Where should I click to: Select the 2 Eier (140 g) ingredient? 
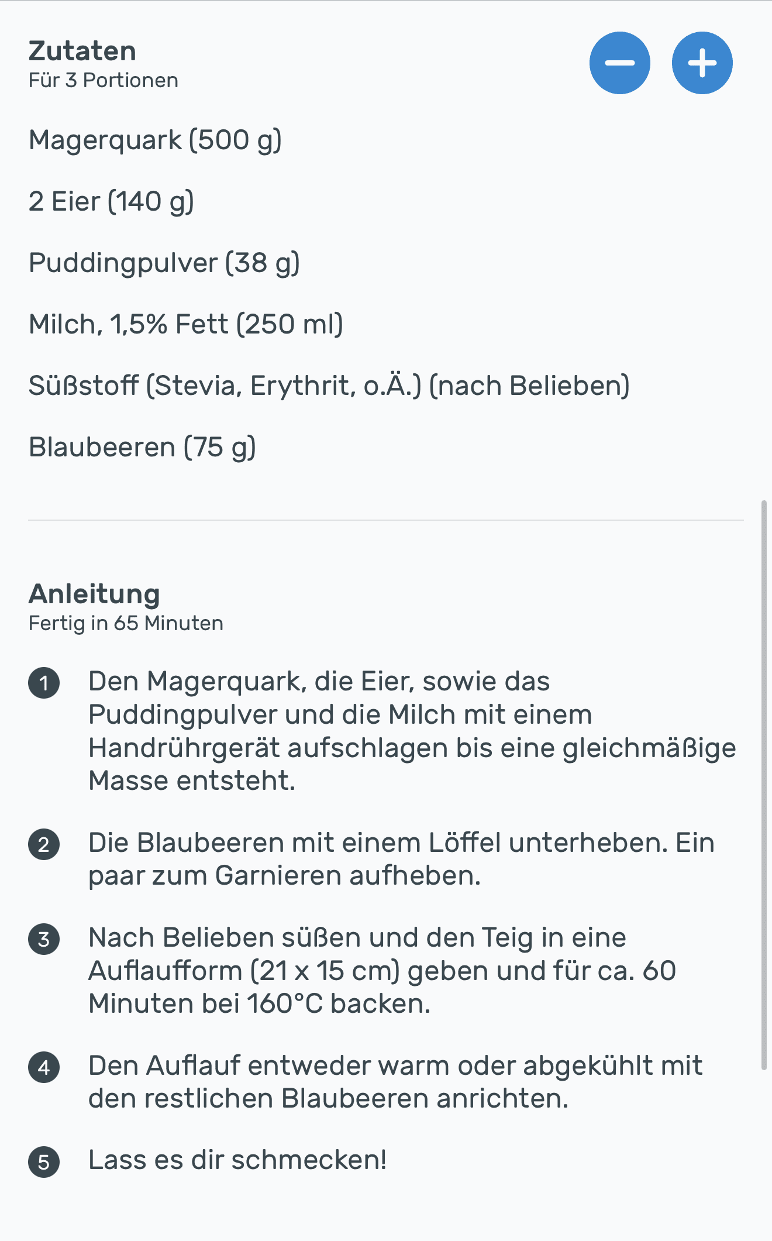point(111,202)
